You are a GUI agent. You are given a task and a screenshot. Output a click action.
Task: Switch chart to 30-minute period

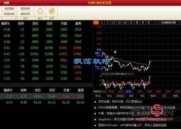[x=120, y=23]
